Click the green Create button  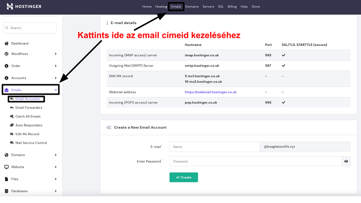pos(184,177)
